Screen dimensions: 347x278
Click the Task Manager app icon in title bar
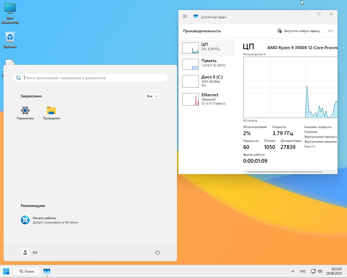point(196,17)
